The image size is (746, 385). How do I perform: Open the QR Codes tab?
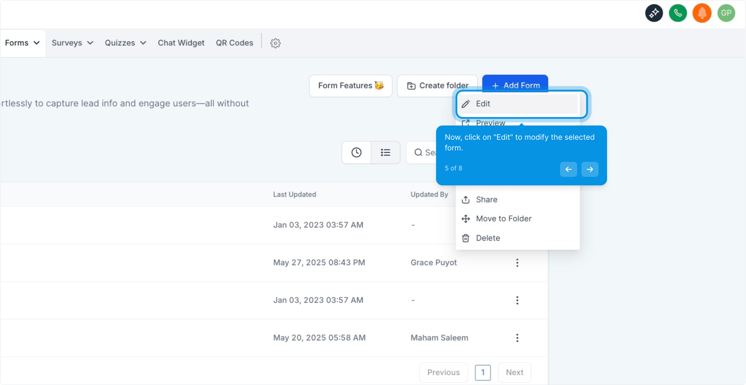pos(234,43)
